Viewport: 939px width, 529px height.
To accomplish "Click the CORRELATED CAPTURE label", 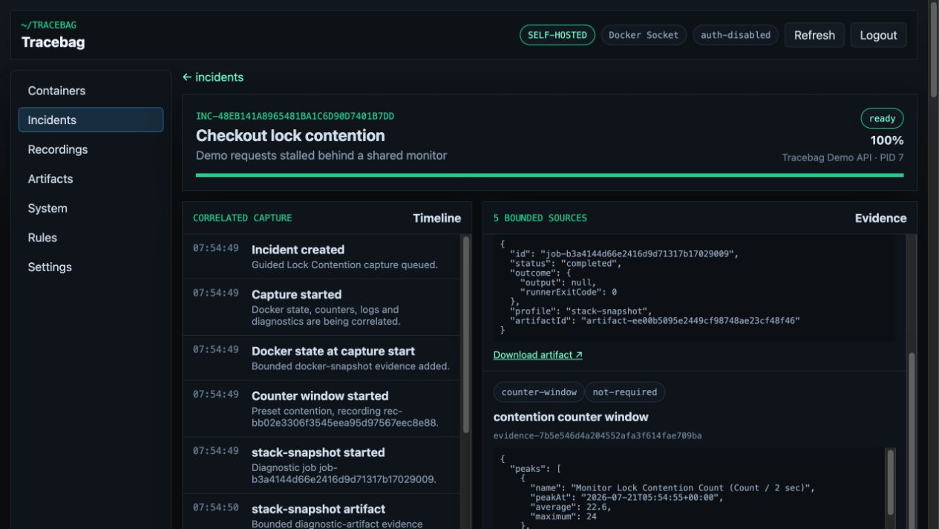I will point(243,218).
